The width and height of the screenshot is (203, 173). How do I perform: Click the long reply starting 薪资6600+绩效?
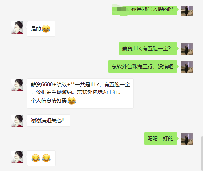coord(80,93)
